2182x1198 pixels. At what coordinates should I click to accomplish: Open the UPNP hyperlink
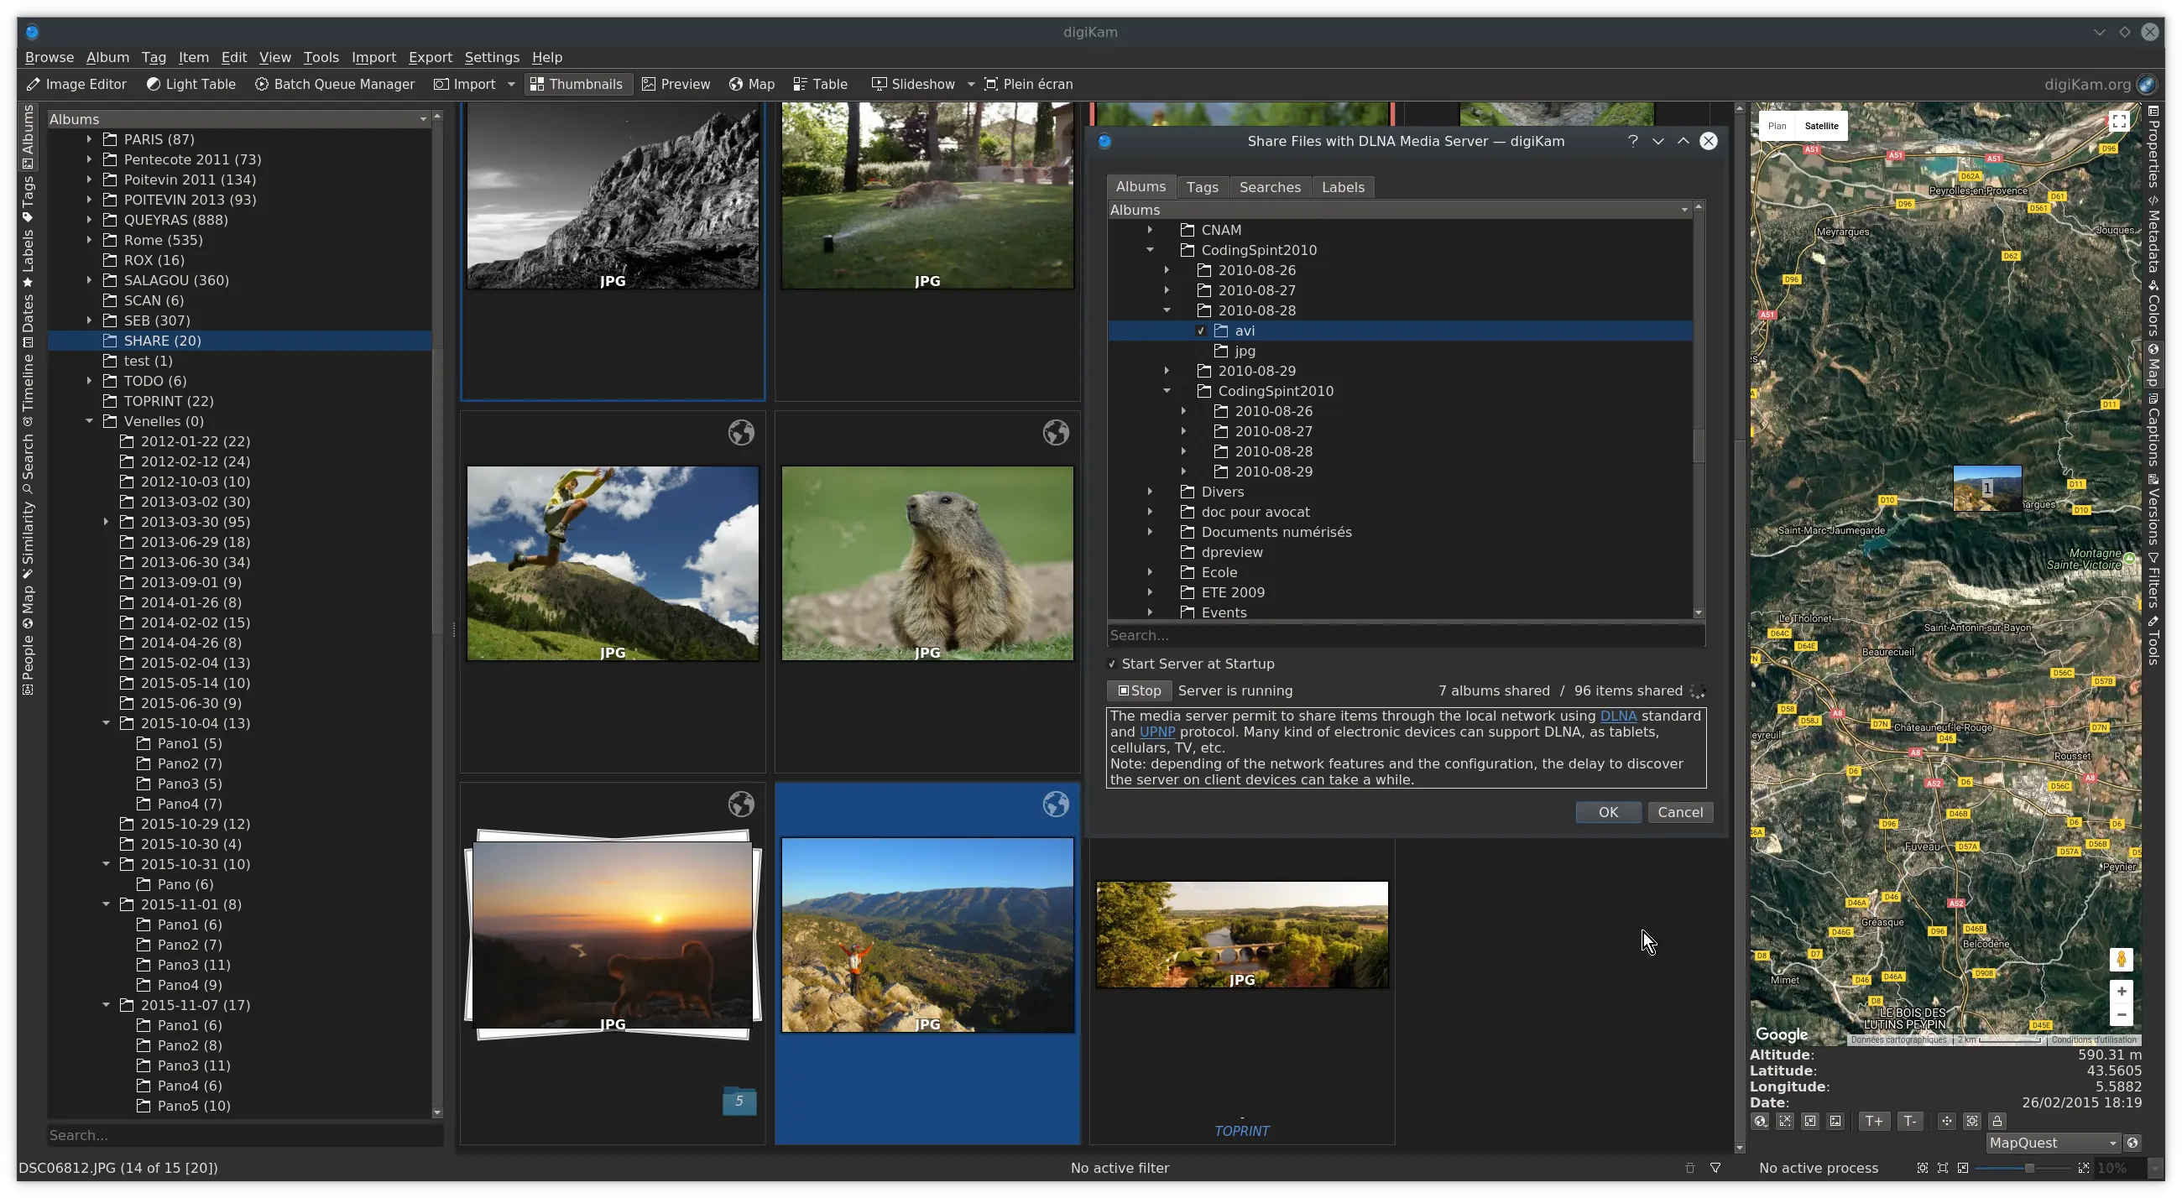click(1156, 732)
